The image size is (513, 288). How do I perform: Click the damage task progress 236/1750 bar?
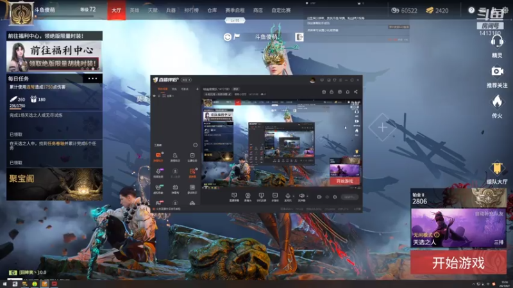point(17,107)
